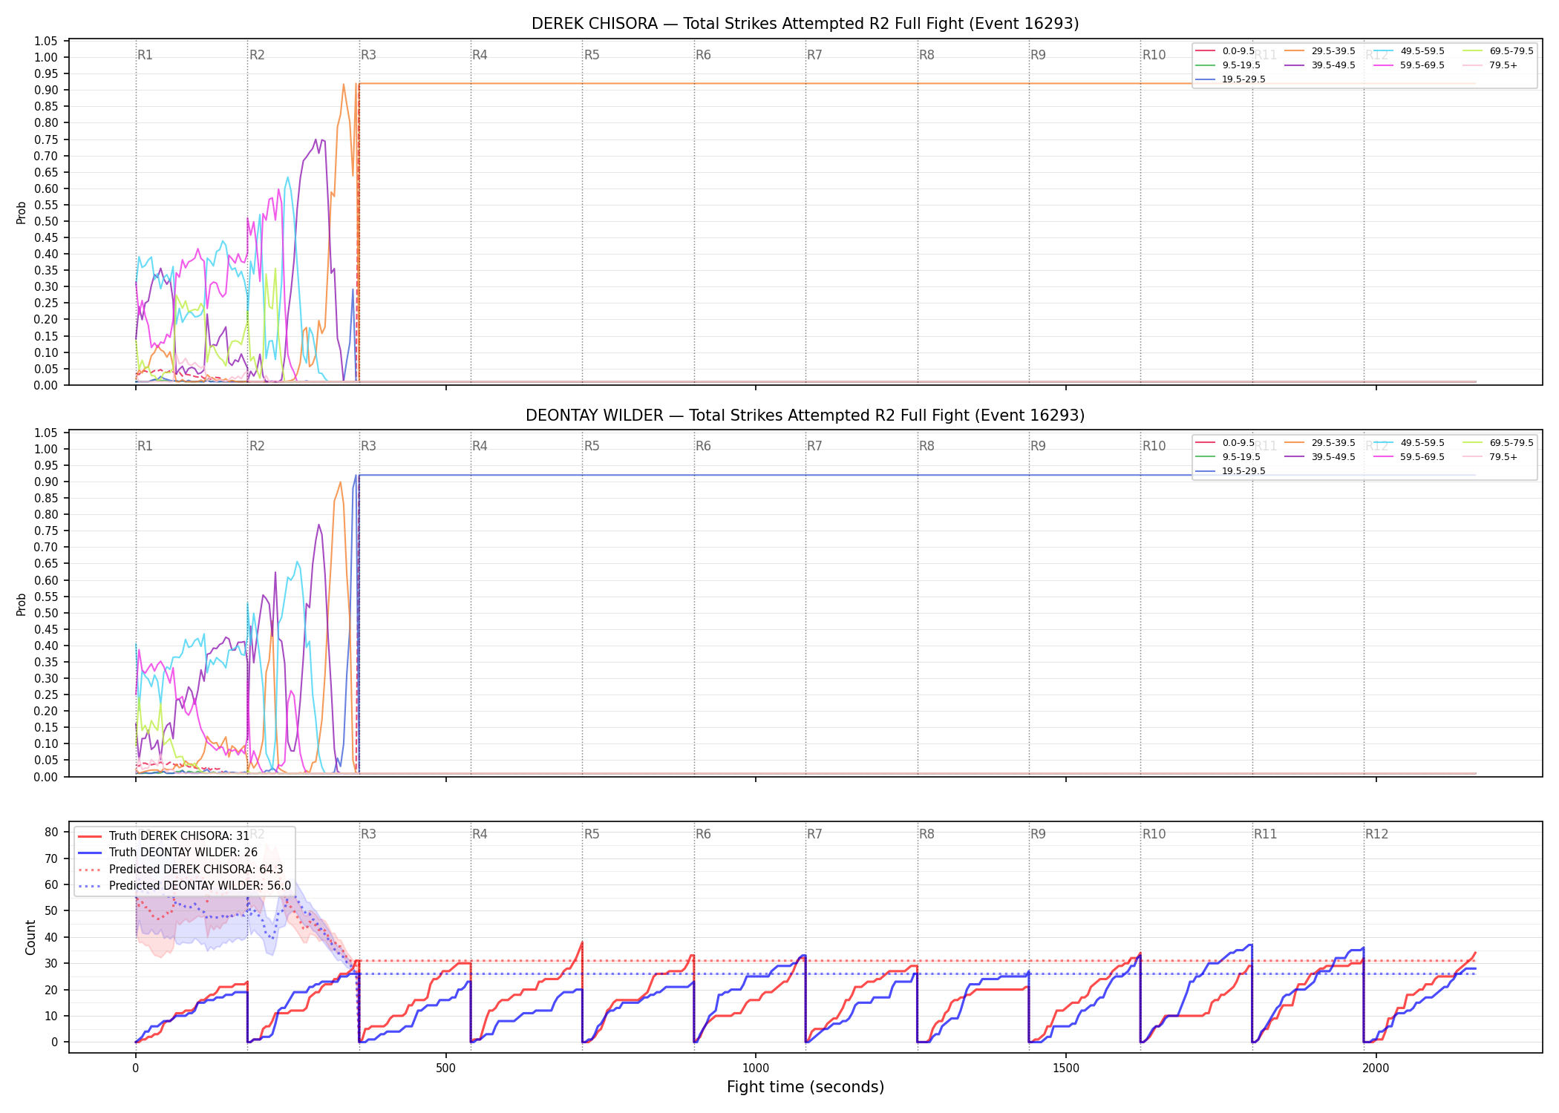Click the DEONTAY WILDER chart title

click(805, 416)
